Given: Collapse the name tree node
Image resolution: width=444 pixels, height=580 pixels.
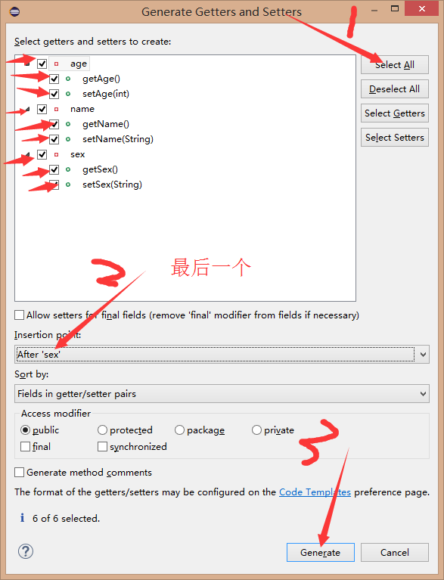Looking at the screenshot, I should pyautogui.click(x=27, y=110).
